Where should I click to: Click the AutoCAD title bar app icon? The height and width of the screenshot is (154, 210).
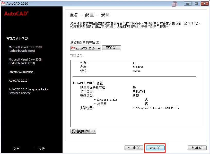(x=3, y=3)
